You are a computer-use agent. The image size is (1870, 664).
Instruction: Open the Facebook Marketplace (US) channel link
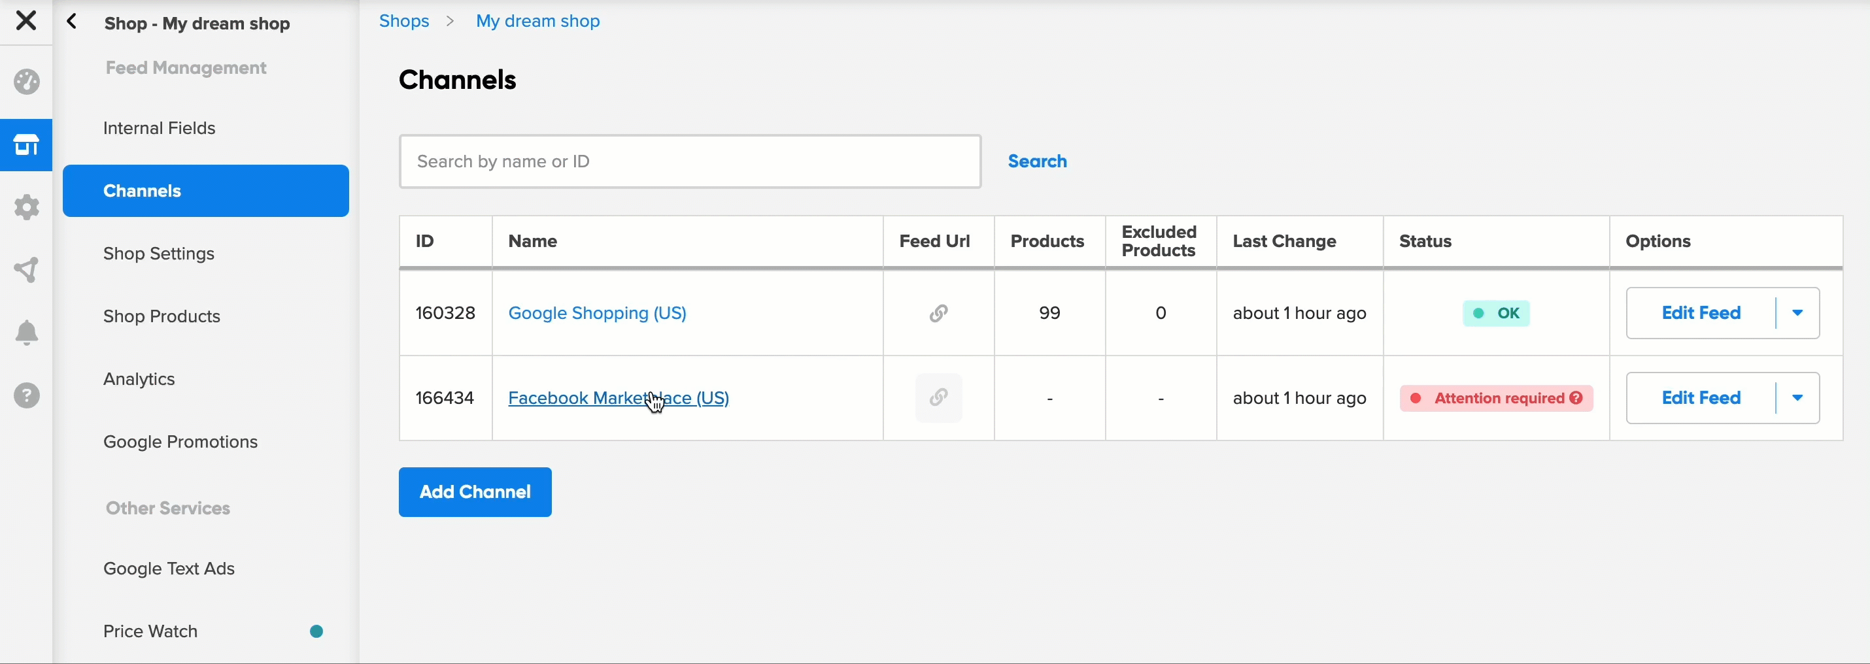tap(619, 397)
